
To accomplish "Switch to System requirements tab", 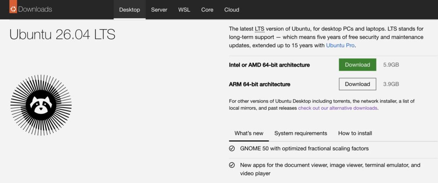I will tap(300, 133).
